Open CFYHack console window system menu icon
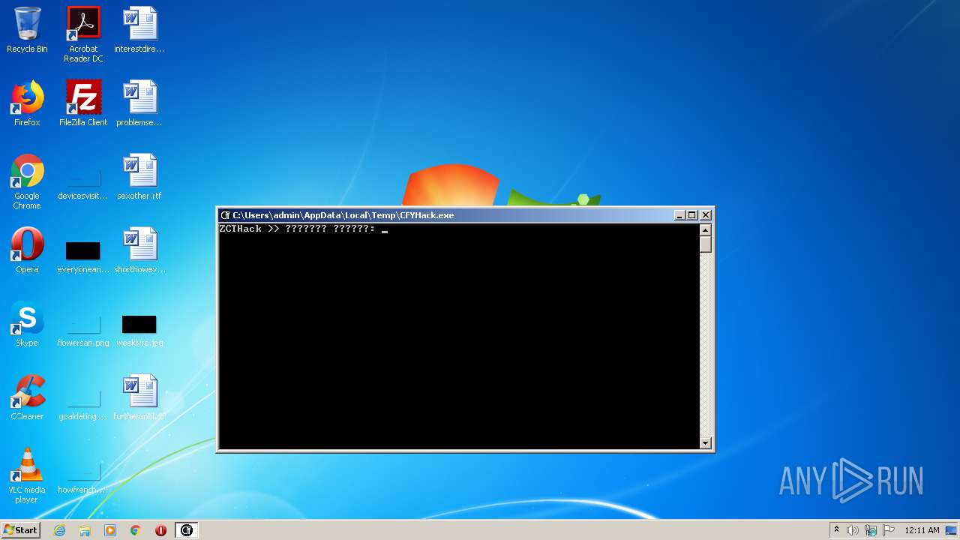Image resolution: width=960 pixels, height=540 pixels. click(x=225, y=215)
